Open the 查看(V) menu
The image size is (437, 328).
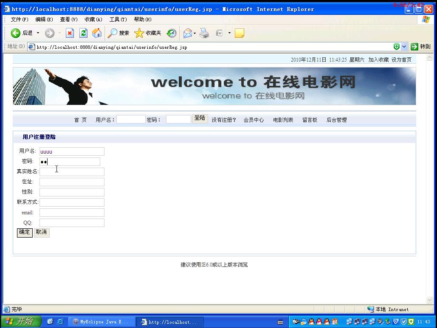[68, 19]
